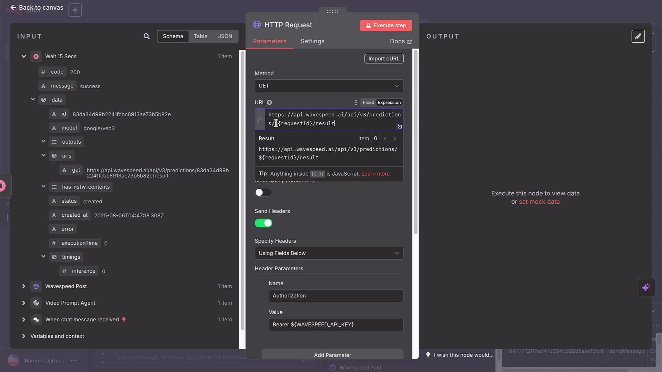Click the set mock data link
Image resolution: width=662 pixels, height=372 pixels.
pyautogui.click(x=539, y=202)
